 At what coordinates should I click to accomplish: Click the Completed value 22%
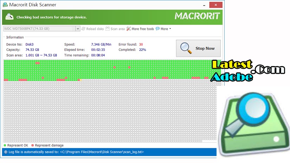[142, 50]
